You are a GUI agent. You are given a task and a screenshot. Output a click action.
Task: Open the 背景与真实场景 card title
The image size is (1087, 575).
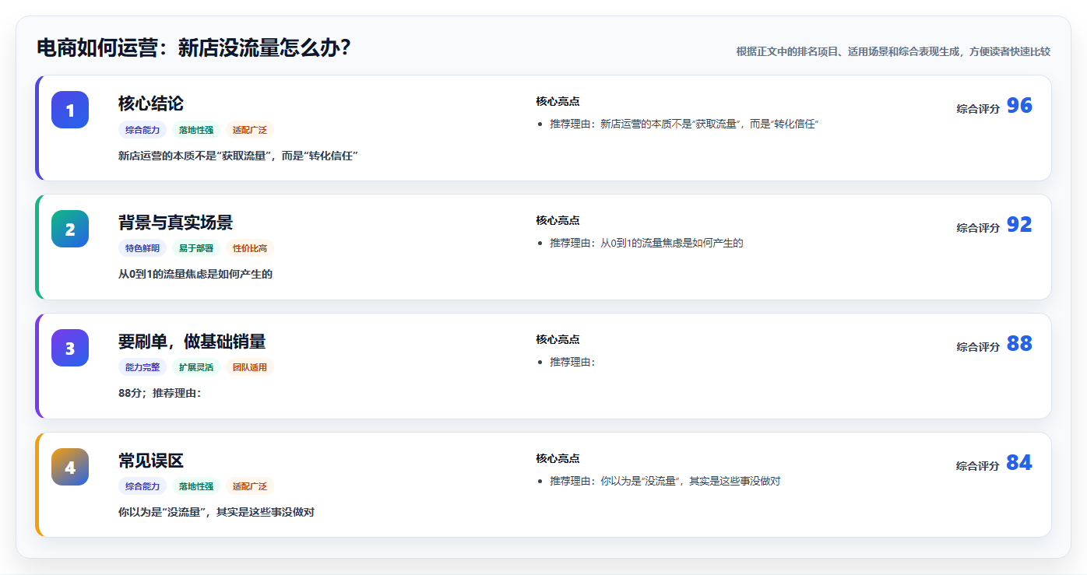tap(175, 223)
